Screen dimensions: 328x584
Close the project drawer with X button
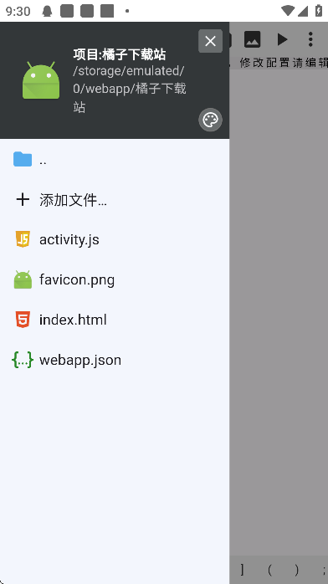coord(210,41)
